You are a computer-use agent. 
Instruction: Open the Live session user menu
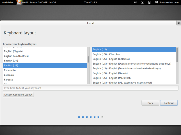point(168,2)
